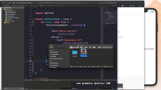Go back in the Finder window
Screen dimensions: 161x90
click(x=50, y=47)
